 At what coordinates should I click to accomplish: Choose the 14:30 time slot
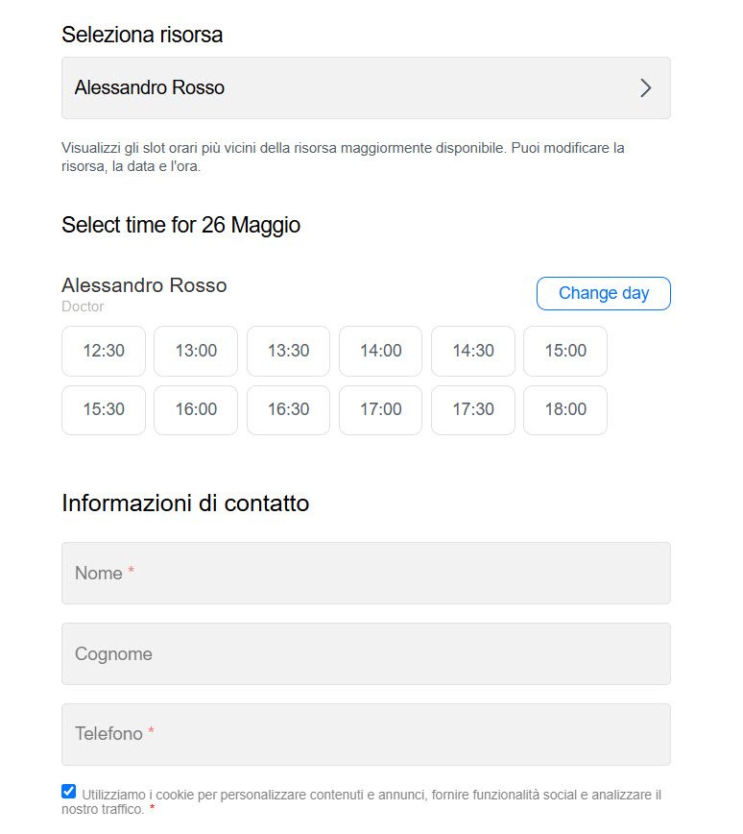tap(473, 351)
